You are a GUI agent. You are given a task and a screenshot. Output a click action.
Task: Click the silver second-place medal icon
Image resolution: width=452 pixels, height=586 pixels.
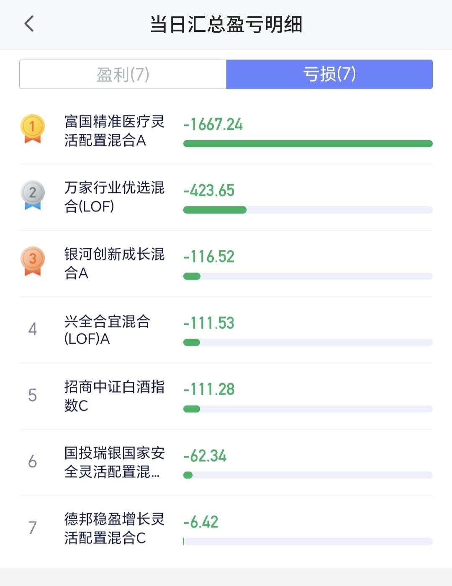point(33,195)
